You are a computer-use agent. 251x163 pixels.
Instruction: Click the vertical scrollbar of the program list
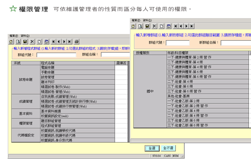(x=128, y=102)
